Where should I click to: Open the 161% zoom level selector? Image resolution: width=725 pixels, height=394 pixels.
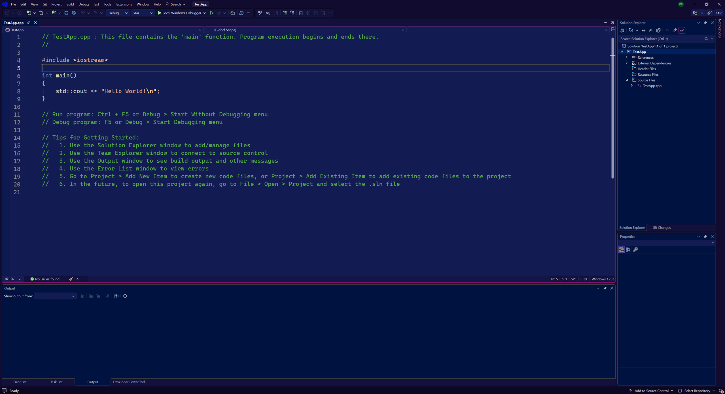[12, 279]
